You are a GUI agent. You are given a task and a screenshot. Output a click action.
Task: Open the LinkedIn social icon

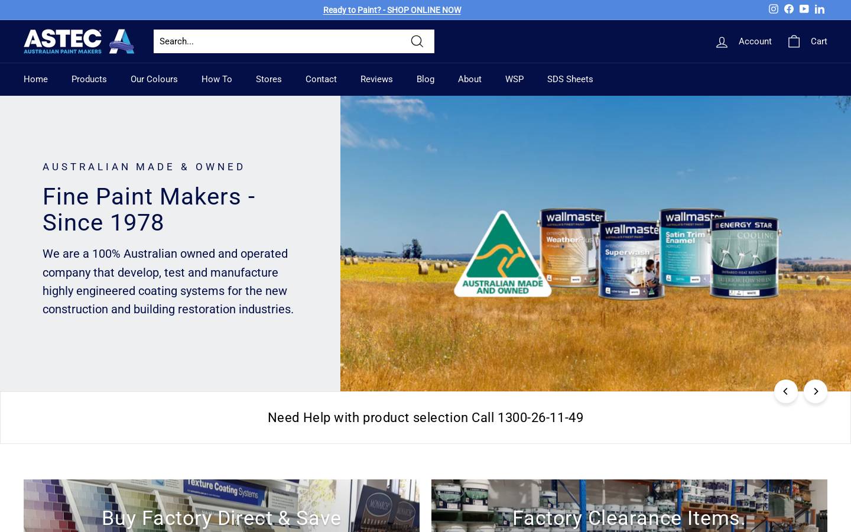[x=820, y=9]
